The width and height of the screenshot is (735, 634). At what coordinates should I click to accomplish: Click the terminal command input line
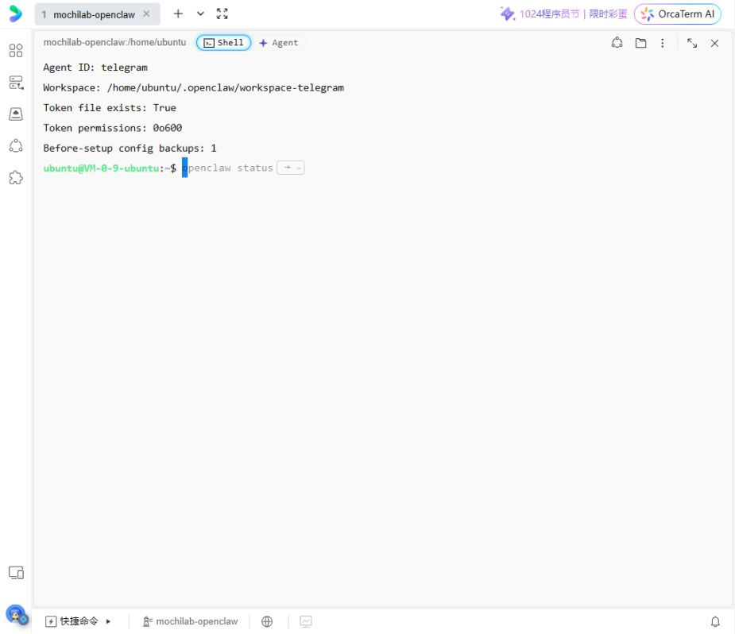[382, 168]
